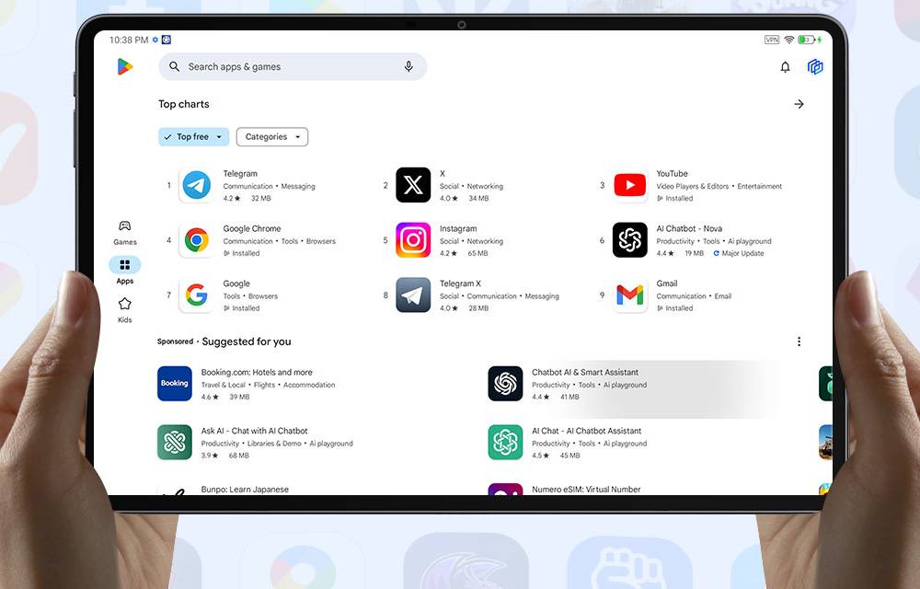The image size is (920, 589).
Task: Click Ask AI - Chat with AI Chatbot title
Action: click(254, 431)
